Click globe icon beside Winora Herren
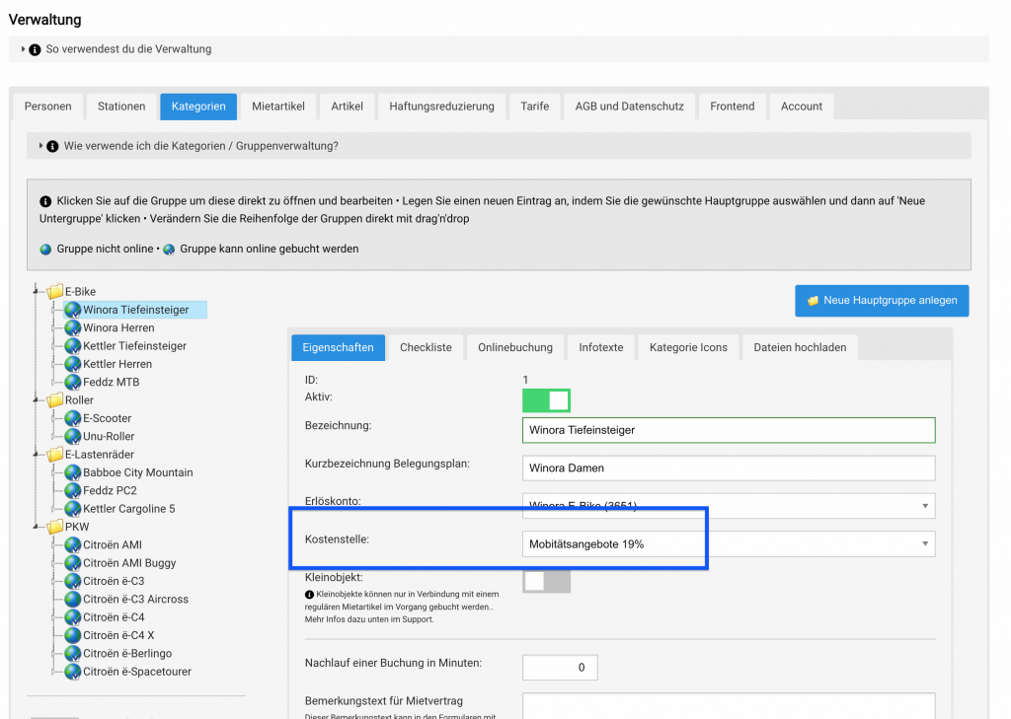This screenshot has height=719, width=1011. tap(73, 327)
